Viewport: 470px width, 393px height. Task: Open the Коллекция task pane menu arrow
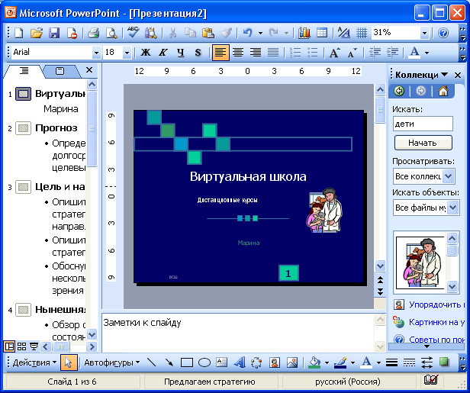point(444,75)
